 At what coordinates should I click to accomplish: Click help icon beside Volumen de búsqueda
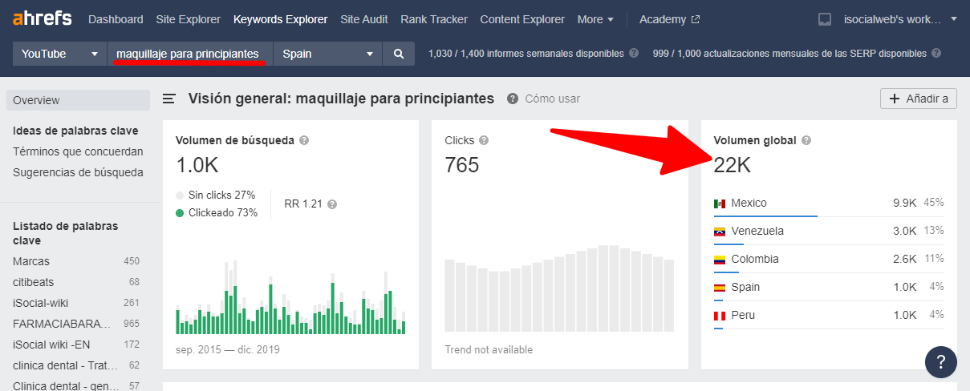pyautogui.click(x=304, y=140)
